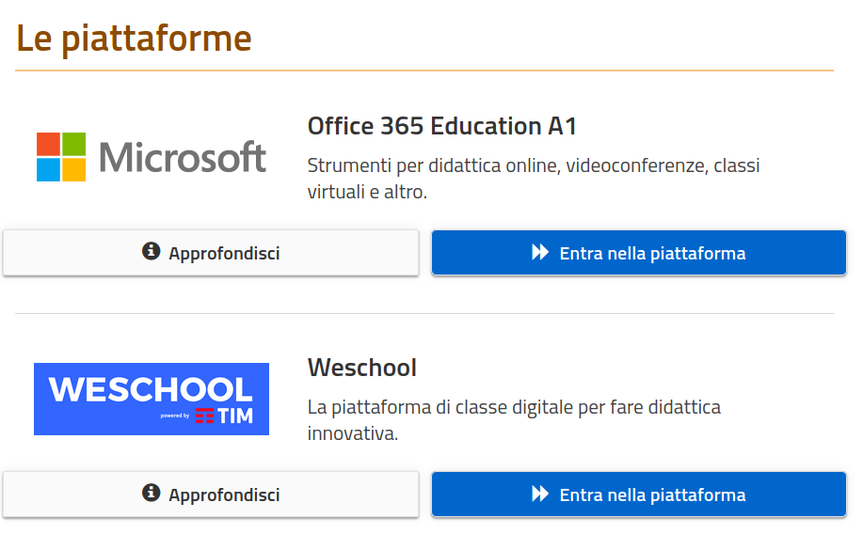
Task: Click the Office 365 Education A1 title
Action: (x=442, y=126)
